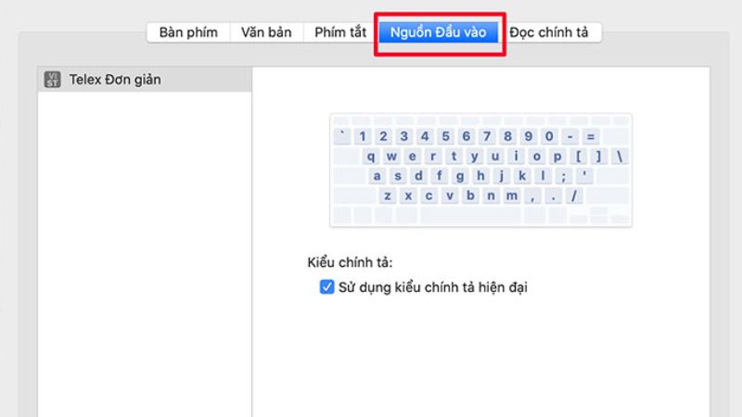
Task: Click the z key in the keyboard preview
Action: (x=388, y=196)
